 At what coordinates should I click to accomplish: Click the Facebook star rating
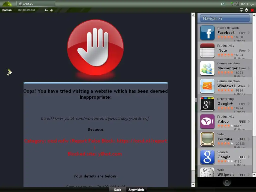point(225,37)
